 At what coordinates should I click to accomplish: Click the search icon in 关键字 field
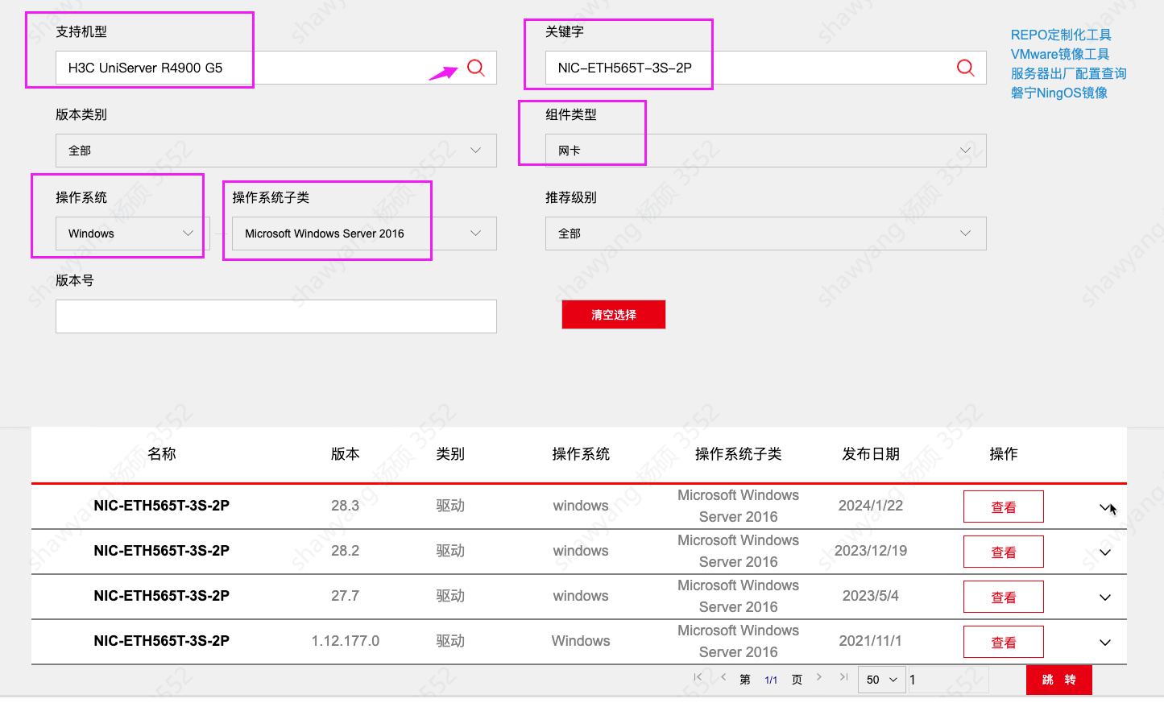pyautogui.click(x=966, y=68)
